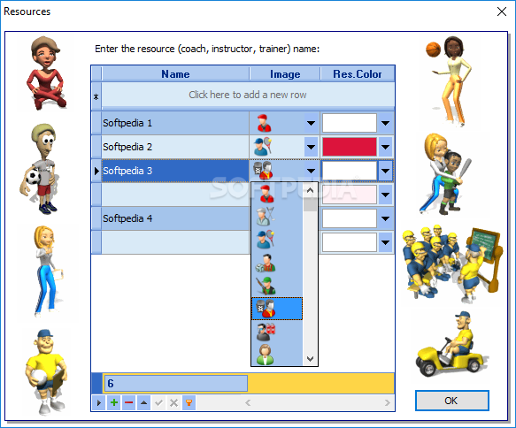Click the red color swatch of Softpedia 2
The image size is (516, 428).
click(x=349, y=147)
